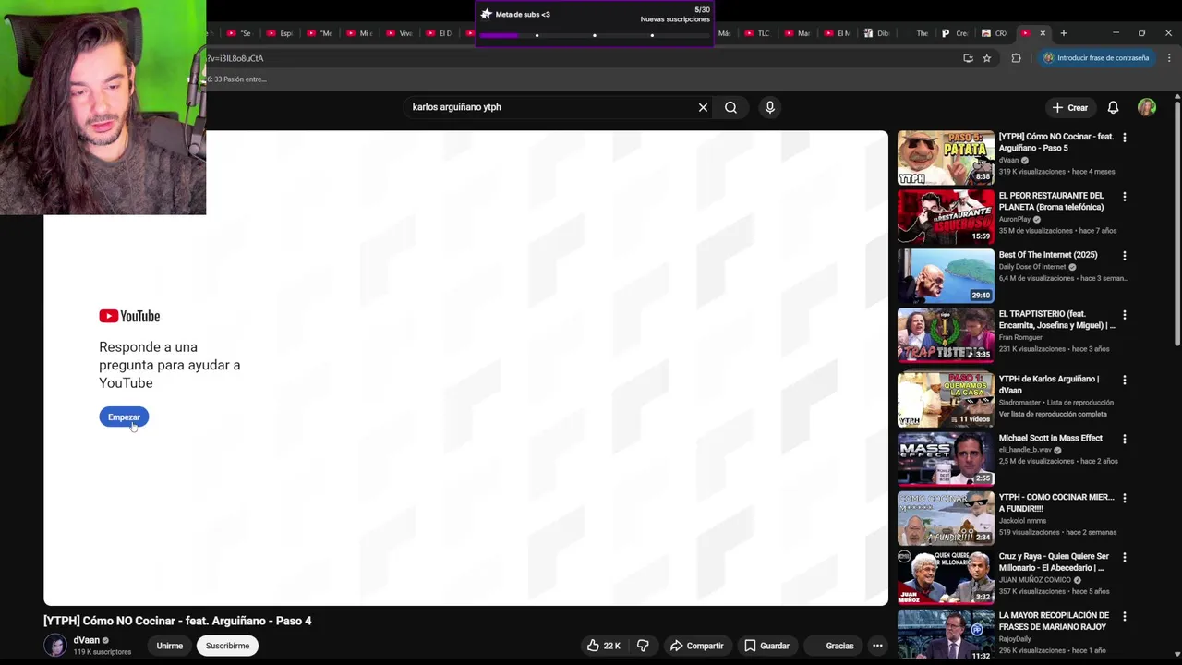Open options for FRASES DE MARIANO RAJOY video
The width and height of the screenshot is (1182, 665).
click(x=1124, y=615)
